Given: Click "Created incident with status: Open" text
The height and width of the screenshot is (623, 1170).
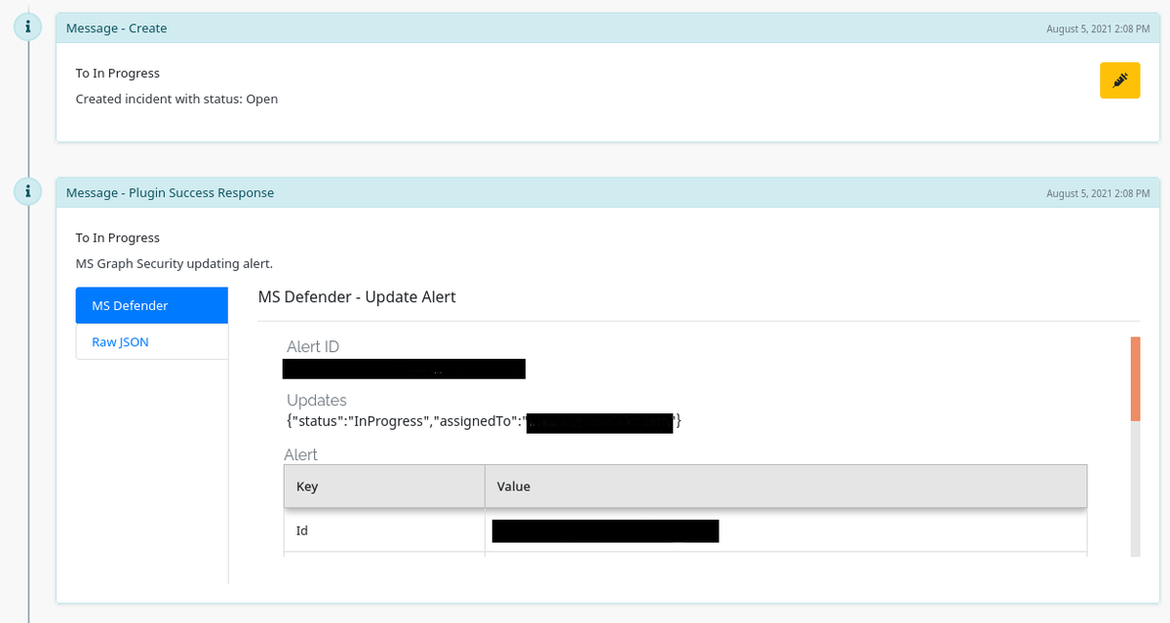Looking at the screenshot, I should [x=176, y=99].
